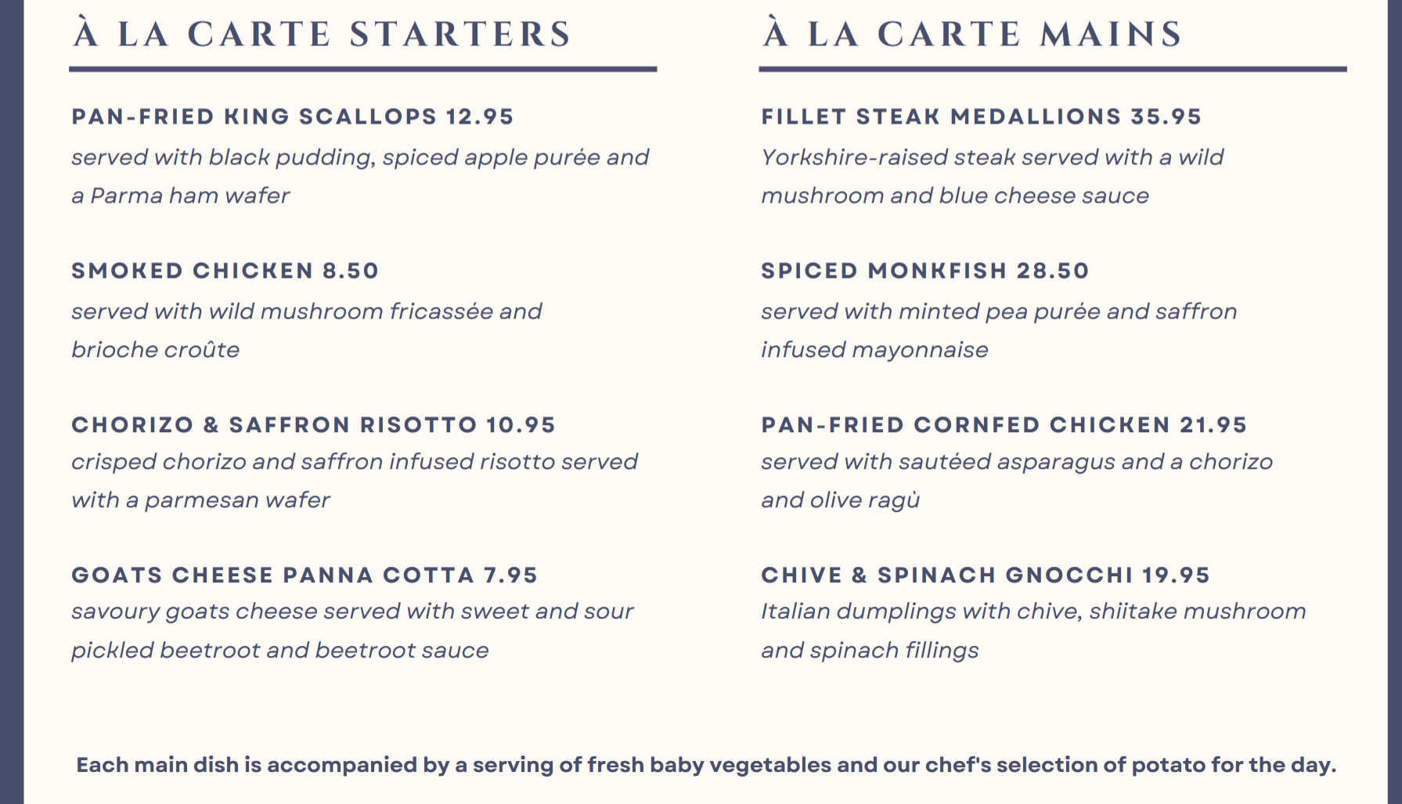The height and width of the screenshot is (804, 1402).
Task: Click the Goats Cheese Panna Cotta title
Action: tap(305, 575)
